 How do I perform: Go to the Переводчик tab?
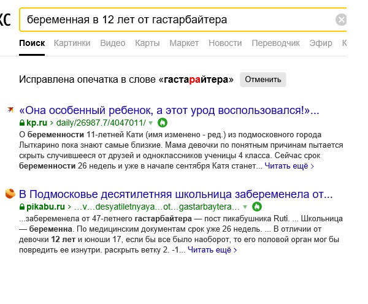(x=276, y=43)
